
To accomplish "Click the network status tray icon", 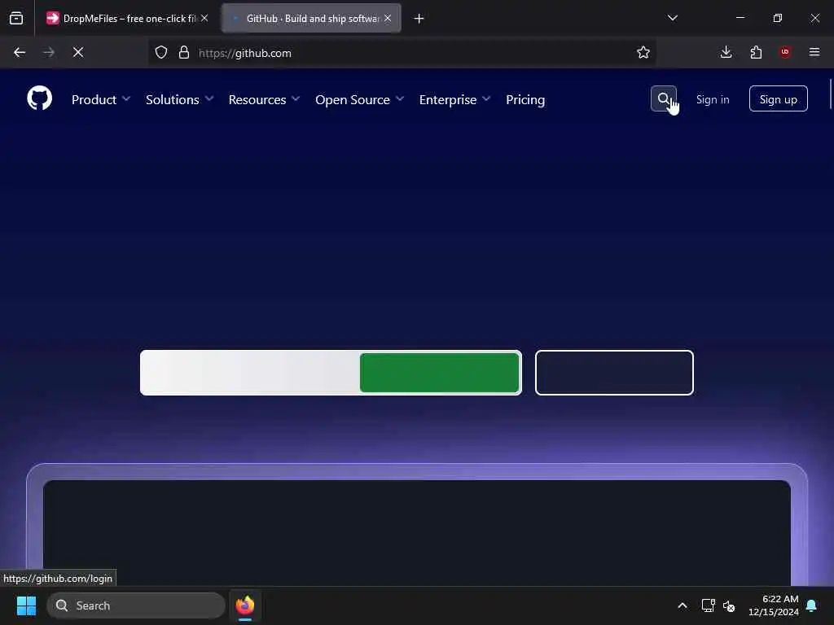I will [708, 605].
